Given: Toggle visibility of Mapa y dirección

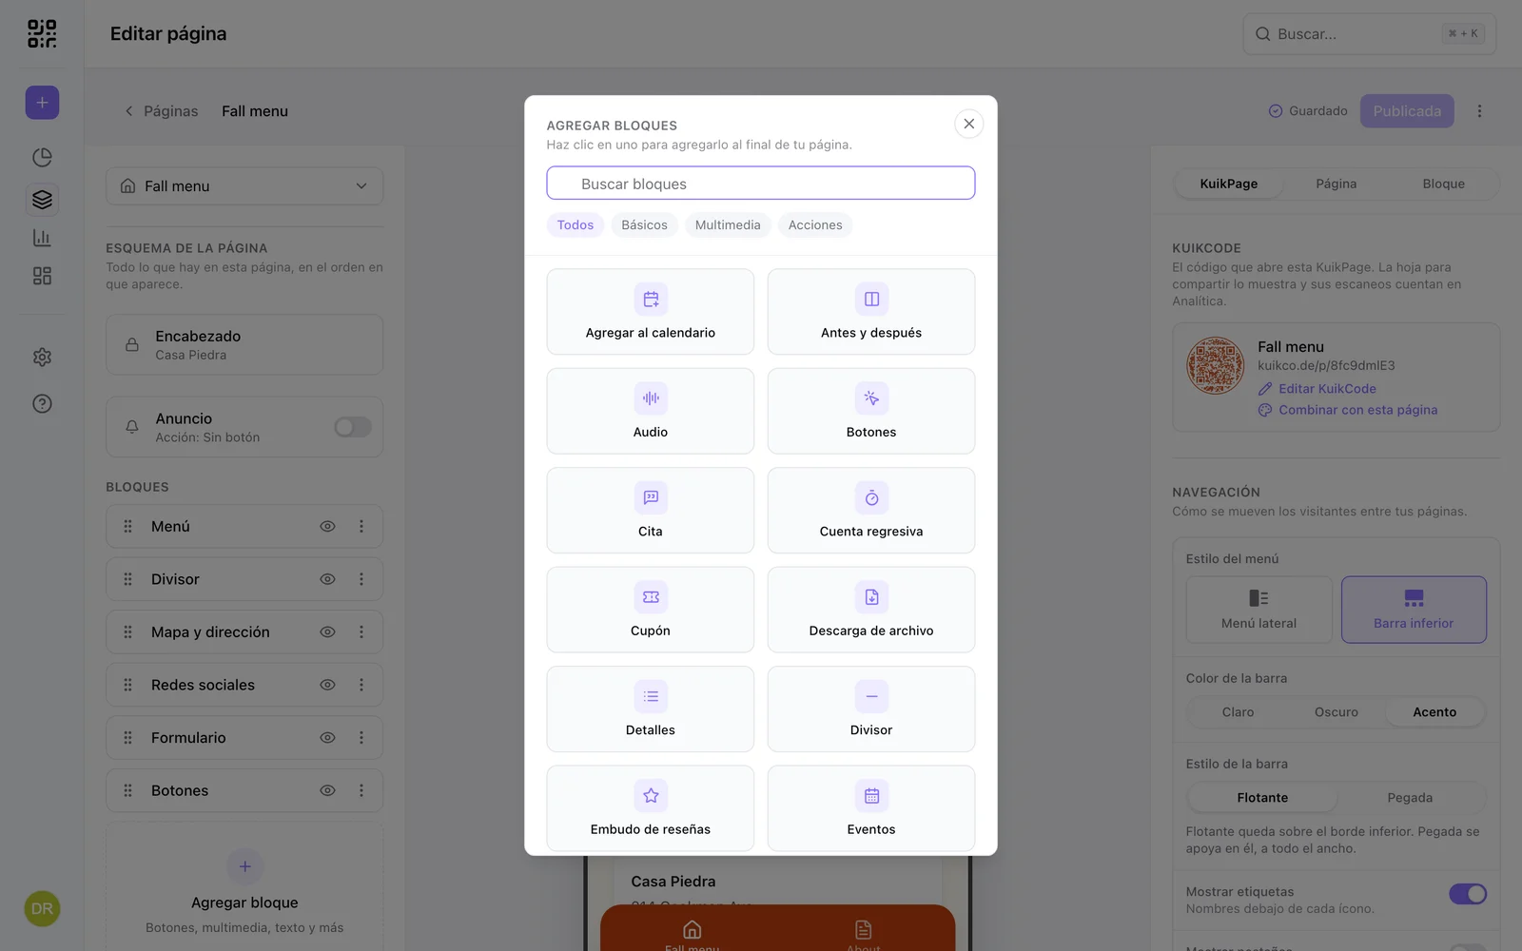Looking at the screenshot, I should coord(327,632).
